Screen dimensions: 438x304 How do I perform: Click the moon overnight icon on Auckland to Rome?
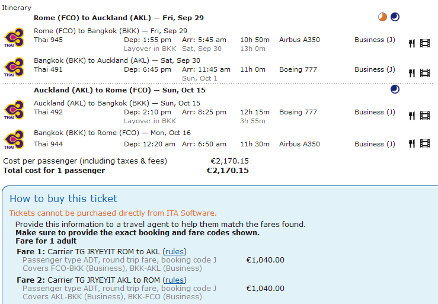click(x=395, y=89)
